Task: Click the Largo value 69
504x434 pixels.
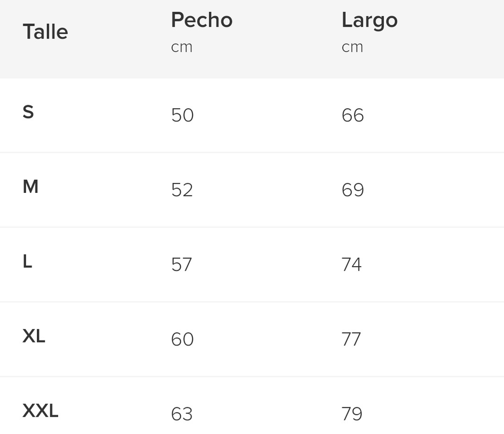Action: point(352,190)
